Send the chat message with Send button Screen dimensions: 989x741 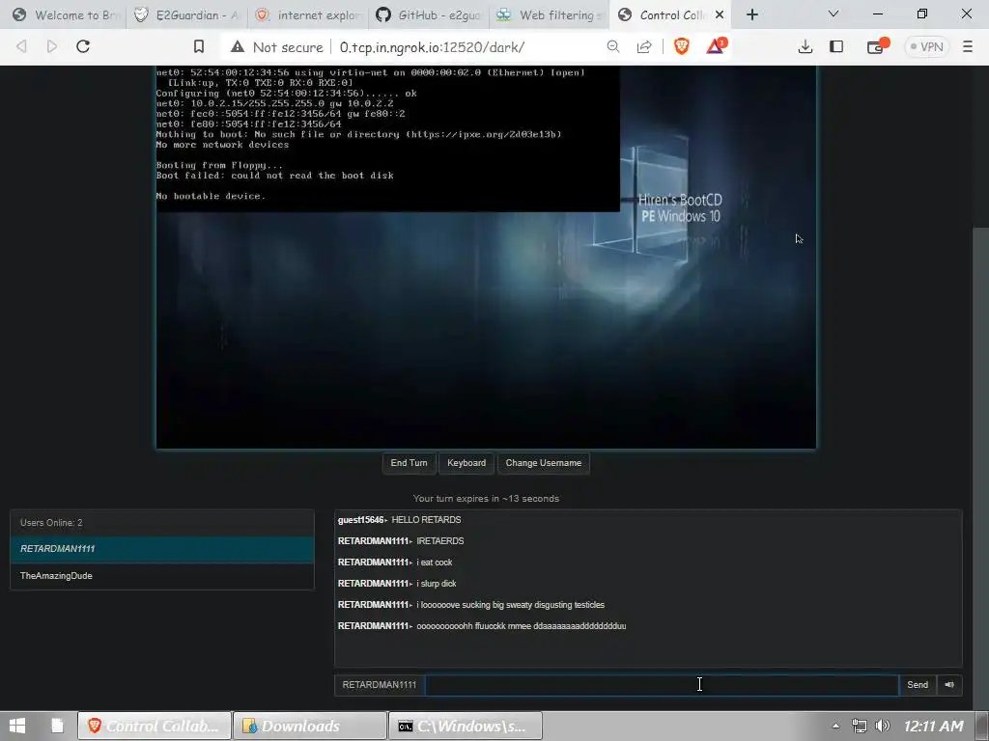click(x=918, y=685)
